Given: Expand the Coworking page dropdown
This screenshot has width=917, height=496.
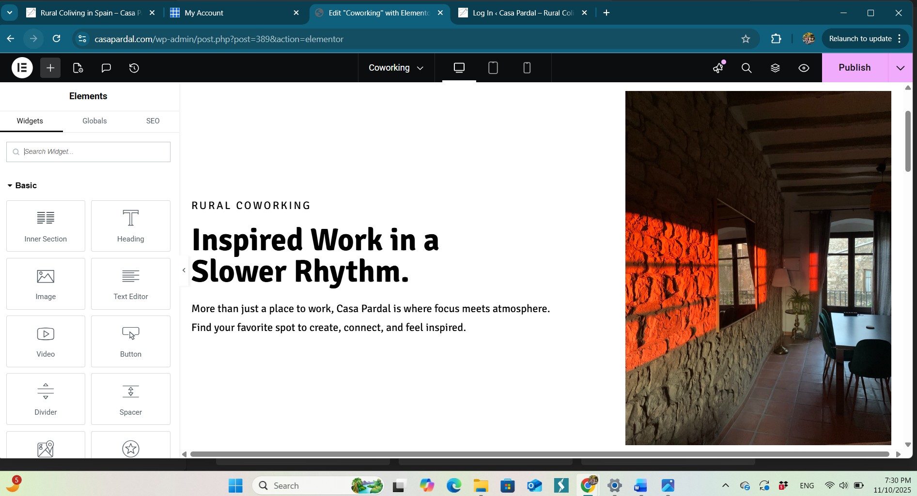Looking at the screenshot, I should [396, 68].
